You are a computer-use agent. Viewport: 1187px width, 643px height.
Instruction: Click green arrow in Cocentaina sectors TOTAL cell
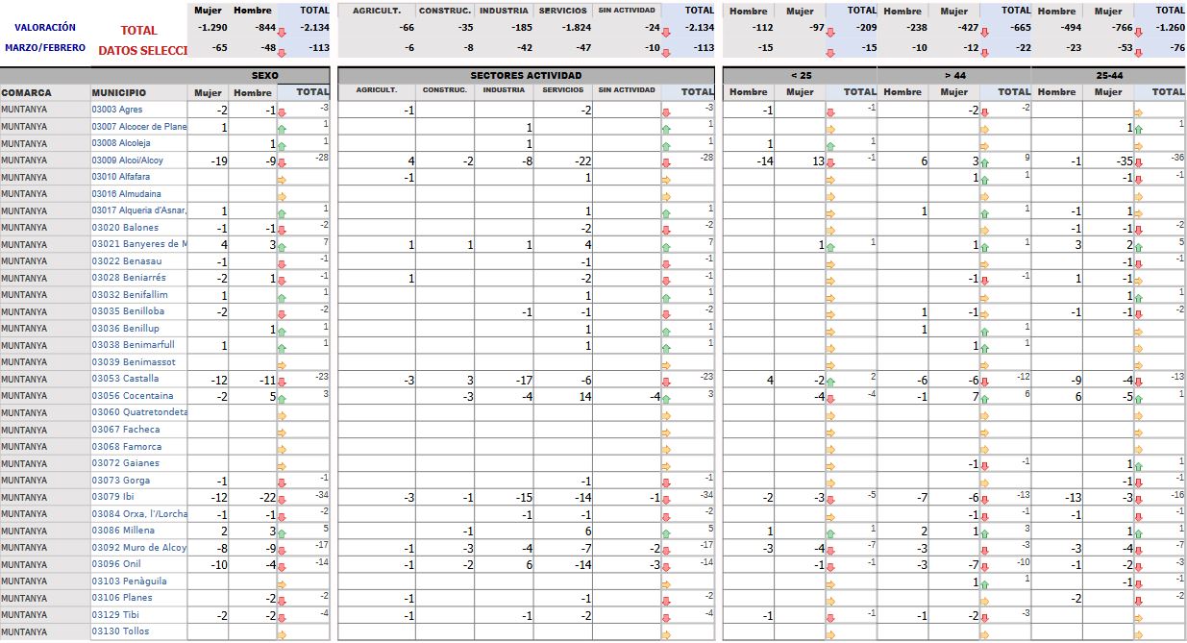point(666,398)
